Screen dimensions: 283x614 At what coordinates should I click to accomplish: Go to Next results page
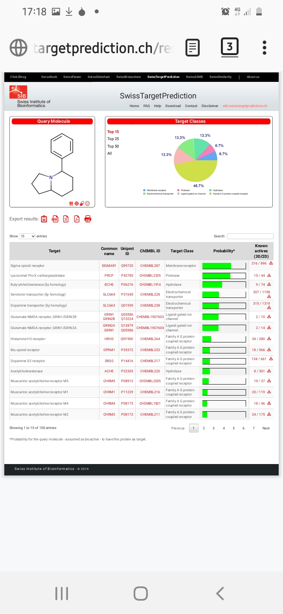tap(266, 428)
